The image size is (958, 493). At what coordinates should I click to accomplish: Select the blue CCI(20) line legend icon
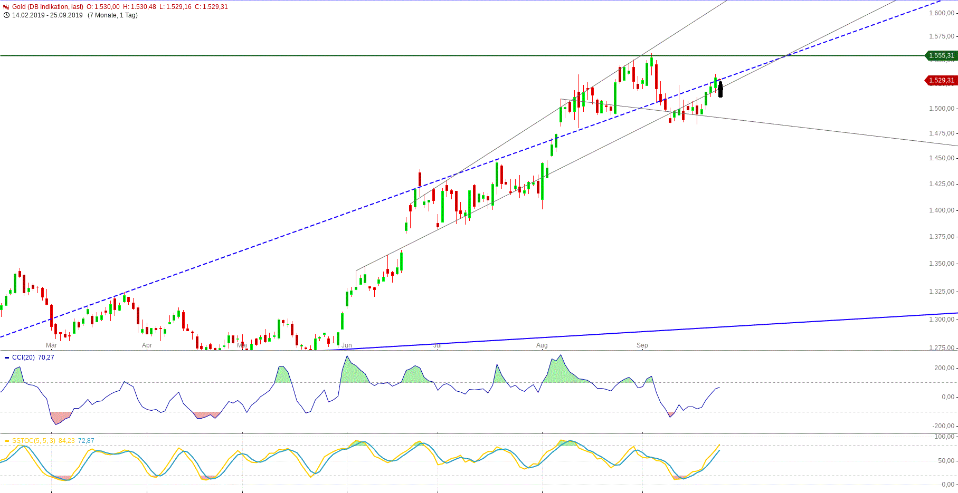[6, 357]
